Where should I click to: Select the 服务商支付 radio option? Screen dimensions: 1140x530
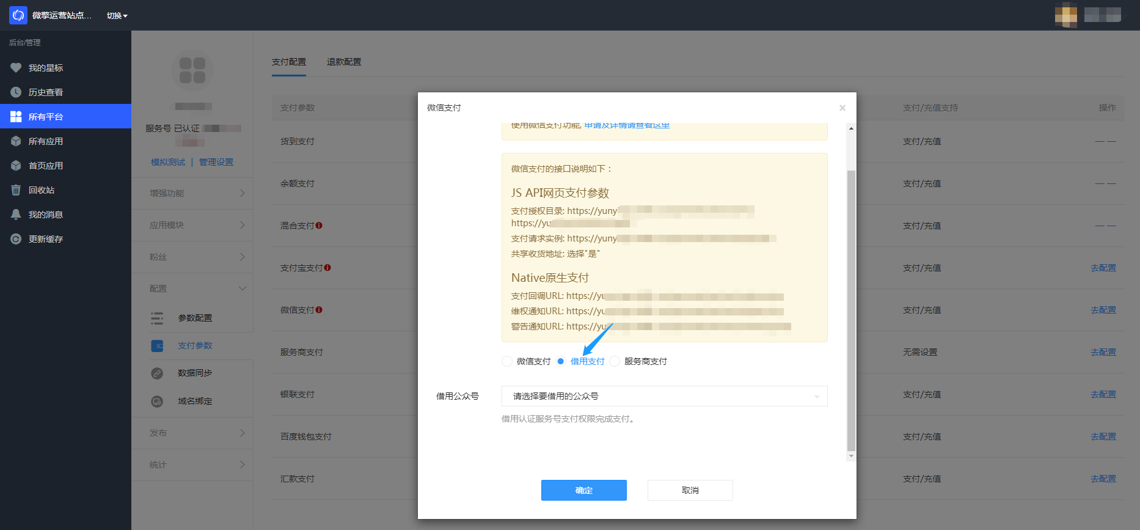pyautogui.click(x=615, y=361)
